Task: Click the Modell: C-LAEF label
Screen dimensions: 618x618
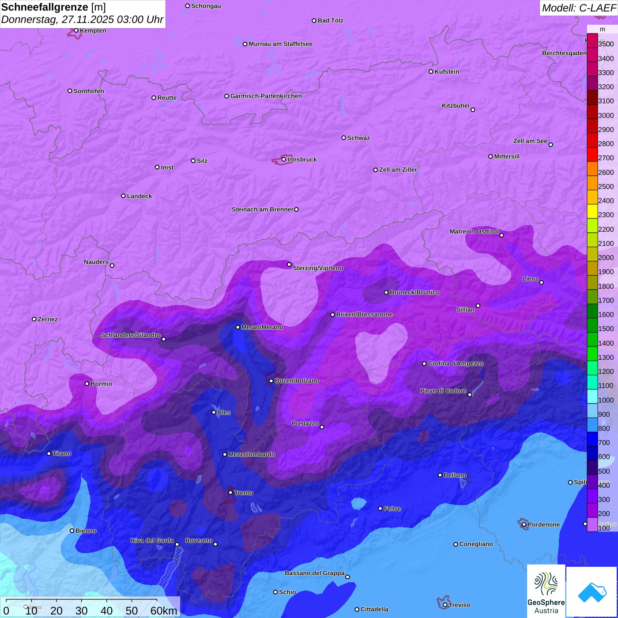Action: (x=579, y=8)
